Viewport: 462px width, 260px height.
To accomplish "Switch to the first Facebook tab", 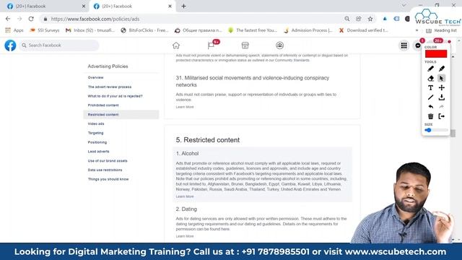I will coord(45,6).
